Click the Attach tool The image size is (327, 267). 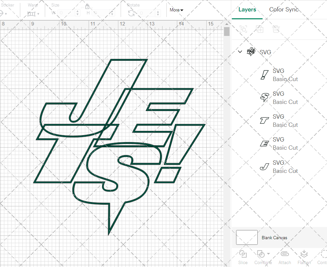tap(285, 258)
